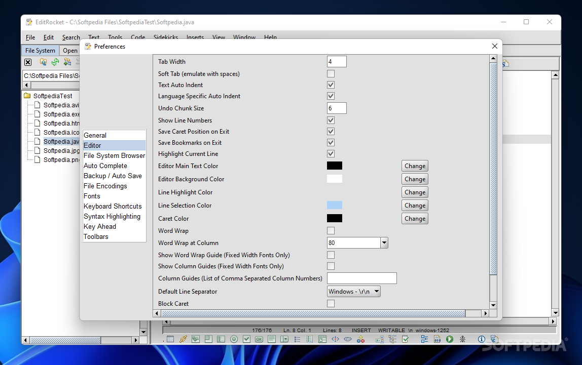Click the green refresh arrows icon
The width and height of the screenshot is (582, 365).
tap(55, 62)
